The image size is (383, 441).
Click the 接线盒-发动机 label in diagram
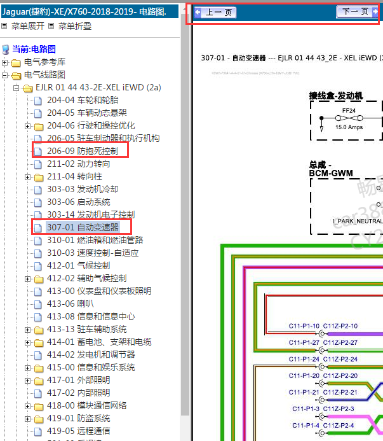tap(336, 96)
